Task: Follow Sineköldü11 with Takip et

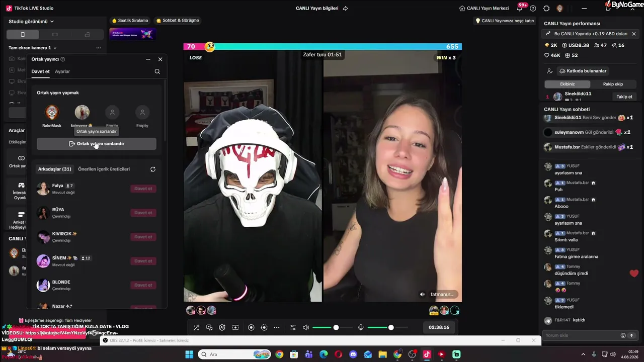Action: (624, 97)
